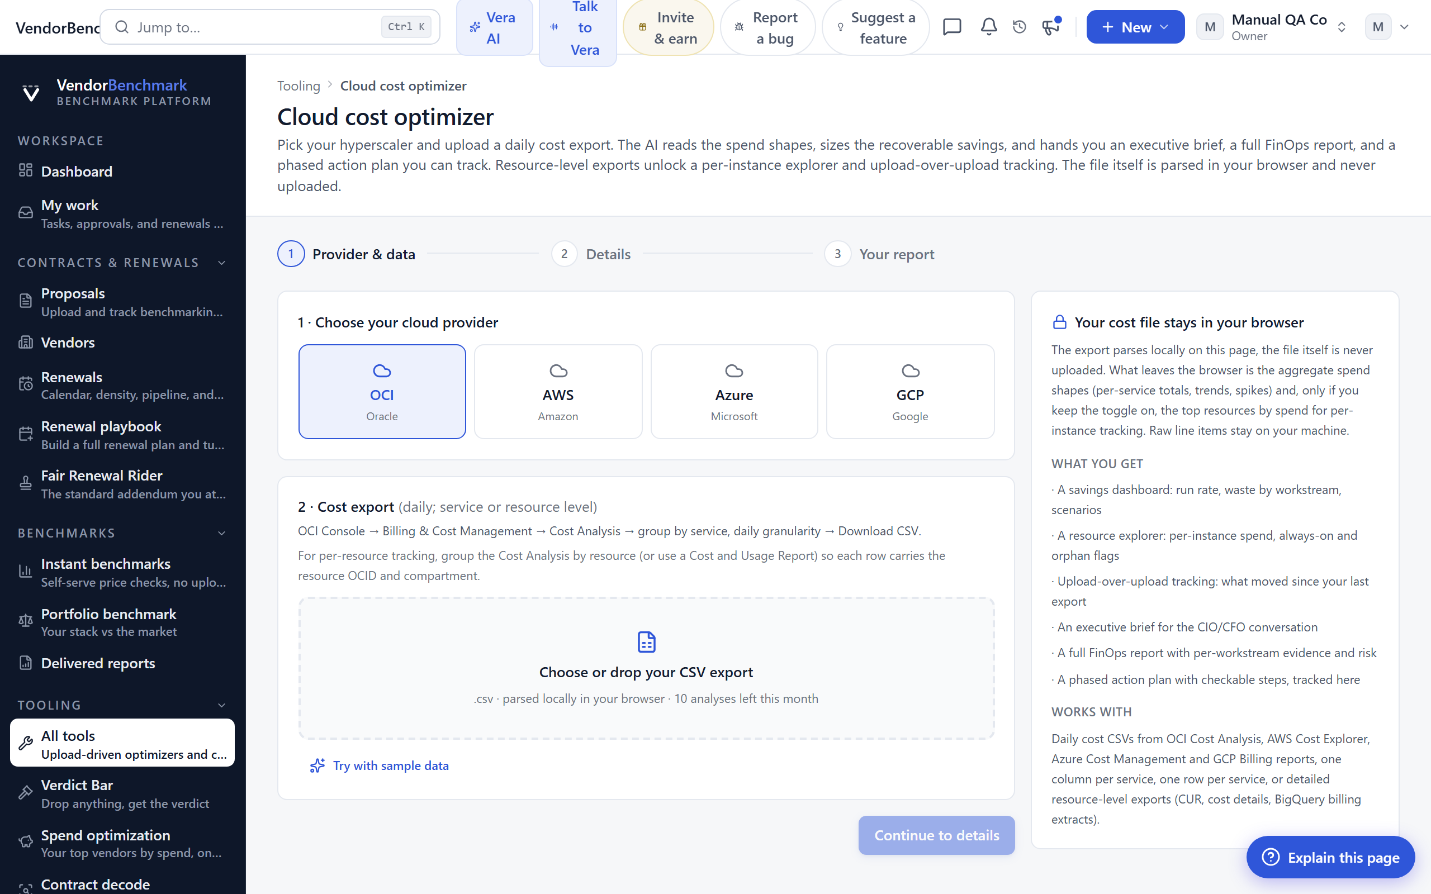Click the Renewals calendar-clock icon
The height and width of the screenshot is (894, 1431).
25,384
